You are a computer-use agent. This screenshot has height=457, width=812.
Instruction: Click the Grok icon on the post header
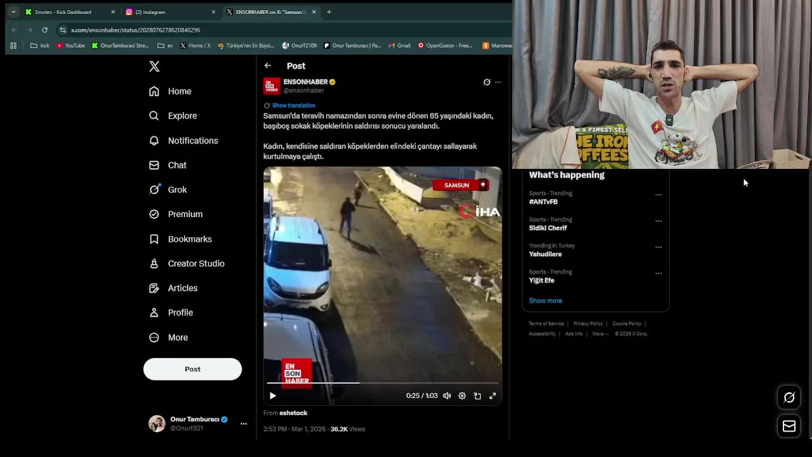click(x=487, y=82)
